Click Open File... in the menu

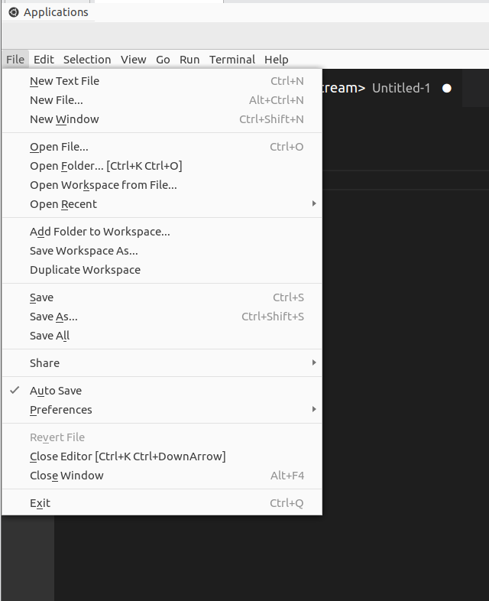pyautogui.click(x=59, y=147)
